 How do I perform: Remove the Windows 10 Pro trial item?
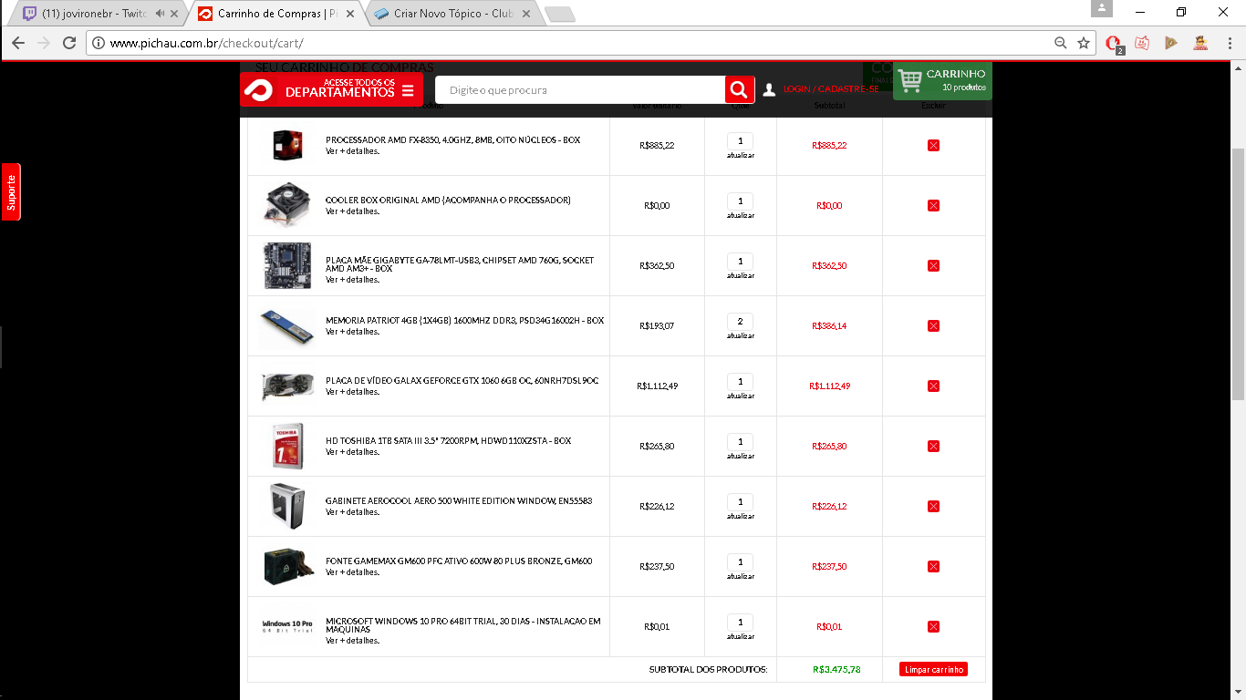pos(933,627)
